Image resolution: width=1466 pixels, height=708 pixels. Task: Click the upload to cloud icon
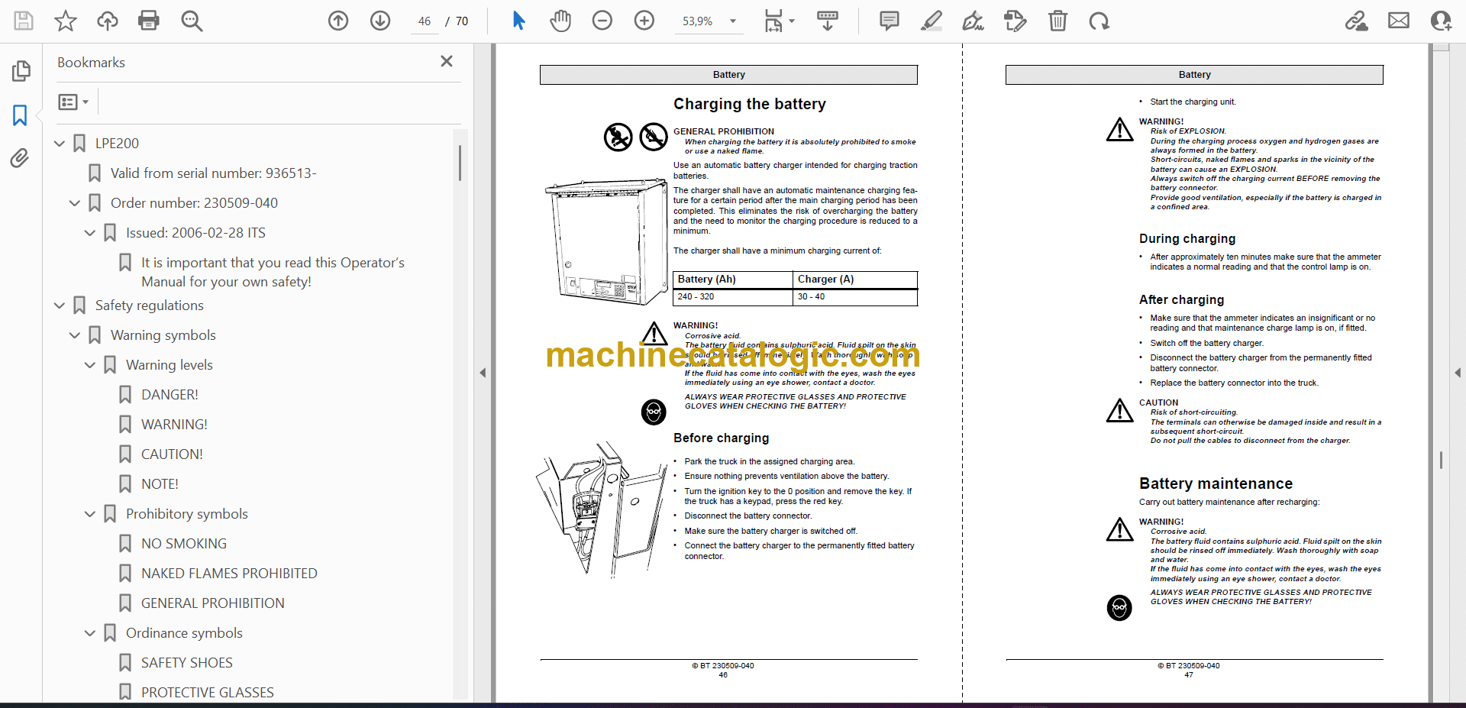click(108, 21)
